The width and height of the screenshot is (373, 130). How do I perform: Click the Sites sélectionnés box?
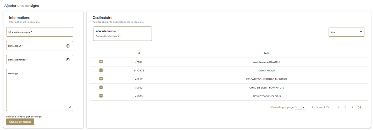click(122, 33)
